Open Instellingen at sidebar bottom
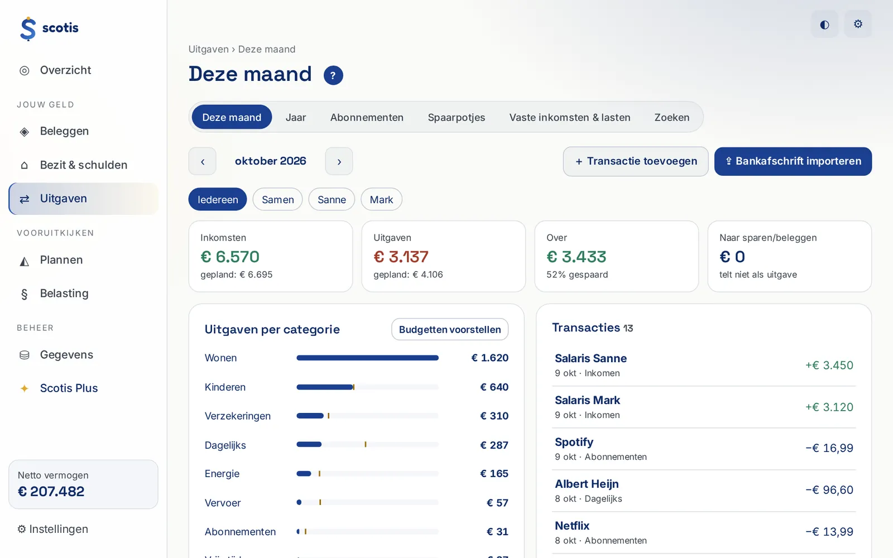 pyautogui.click(x=53, y=529)
